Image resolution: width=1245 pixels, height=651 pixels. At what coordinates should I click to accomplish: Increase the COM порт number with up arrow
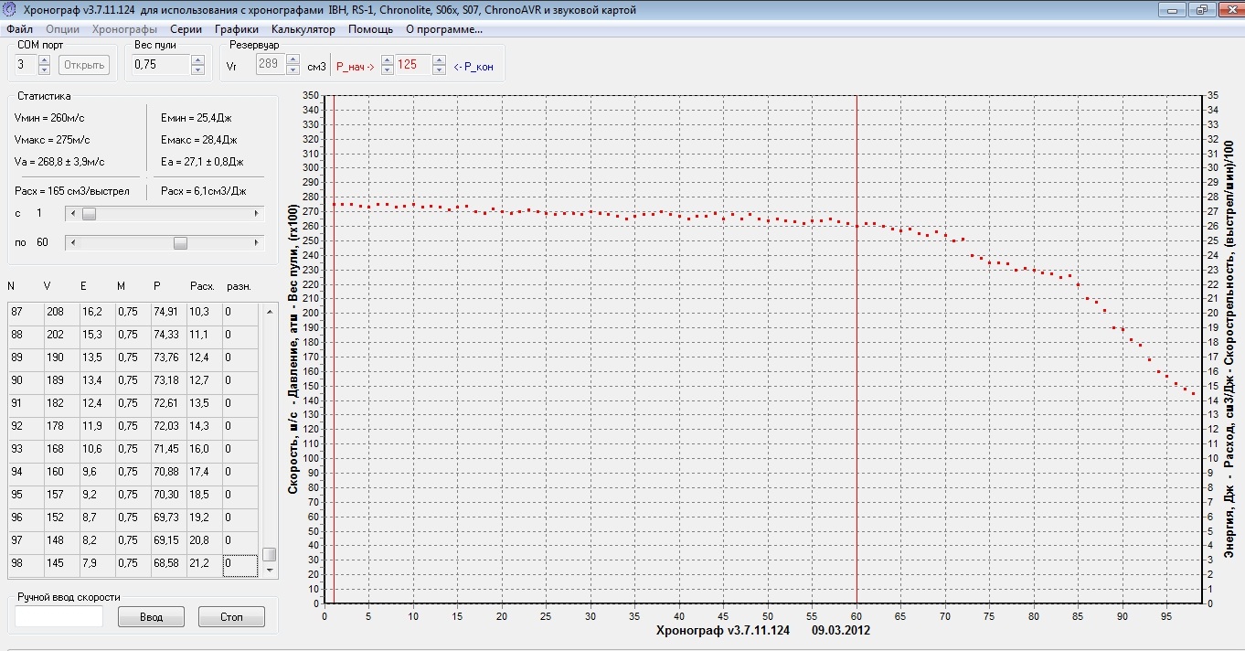(44, 60)
